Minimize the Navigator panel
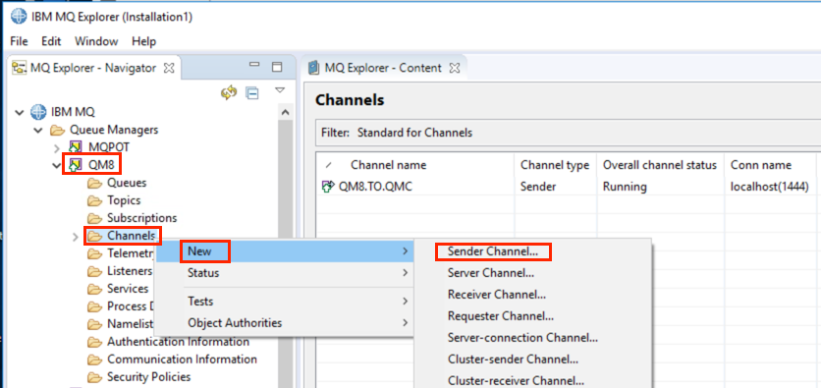This screenshot has height=388, width=821. point(255,66)
